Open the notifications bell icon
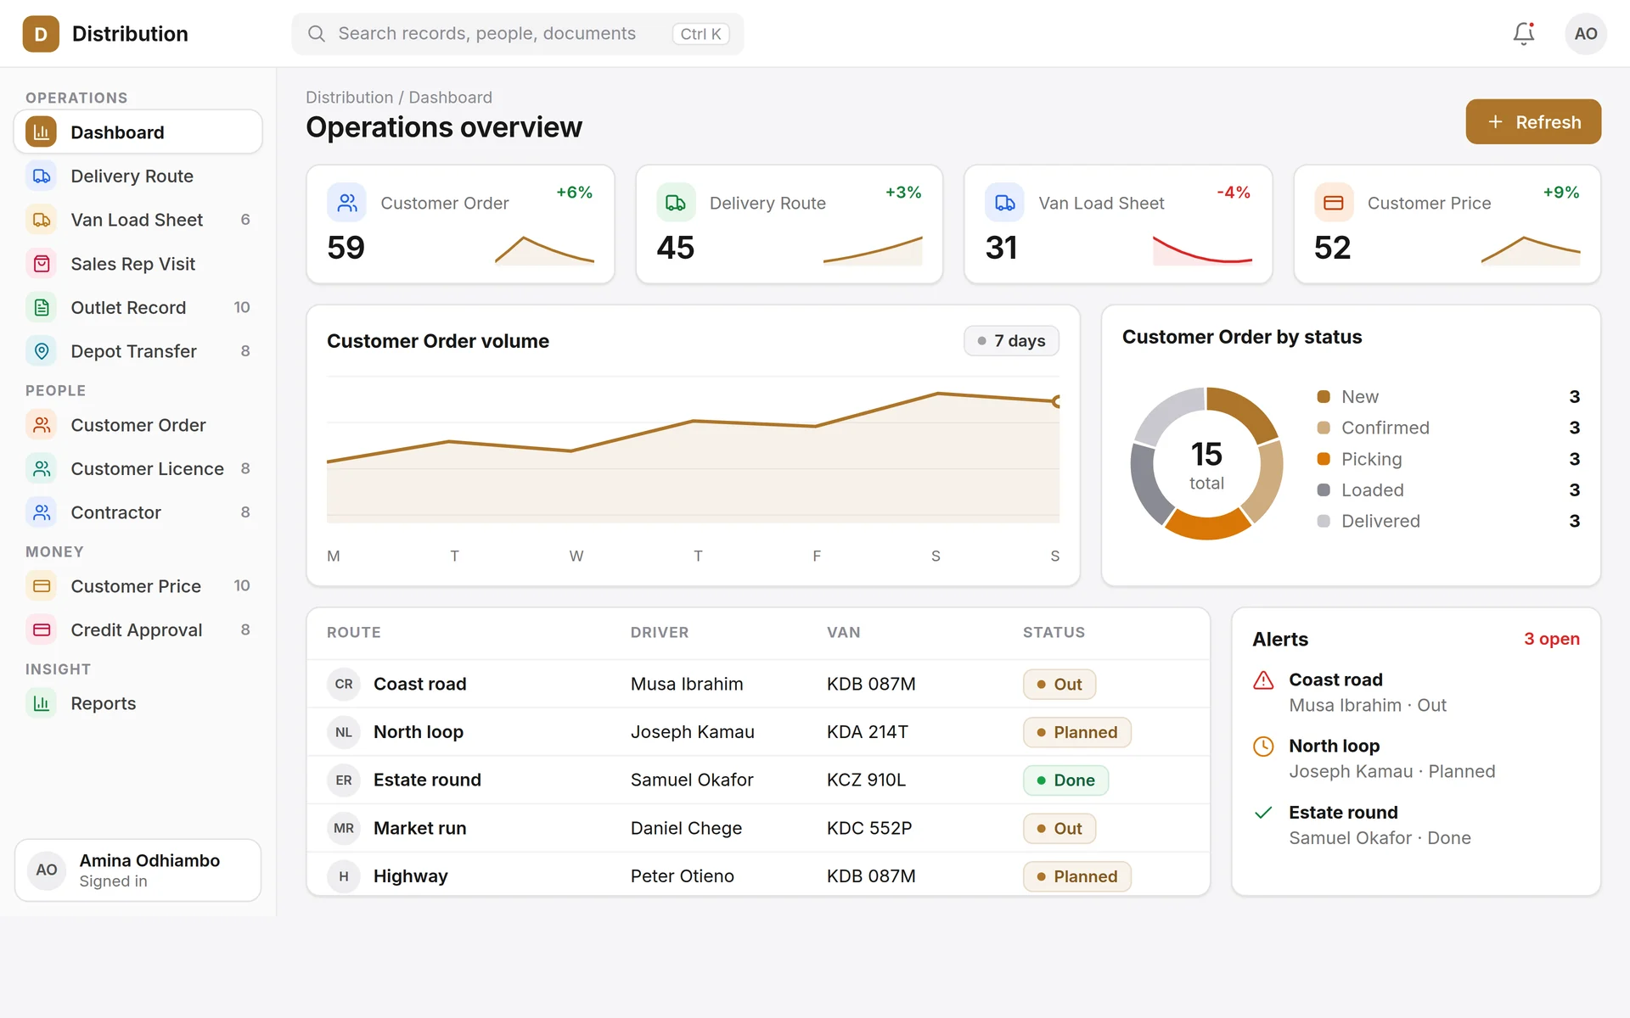The image size is (1630, 1018). click(1524, 34)
